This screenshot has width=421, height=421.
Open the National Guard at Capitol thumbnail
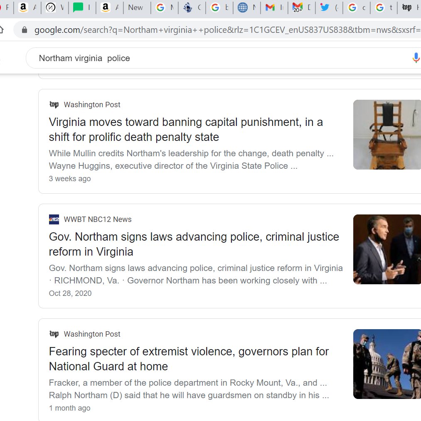pyautogui.click(x=387, y=364)
